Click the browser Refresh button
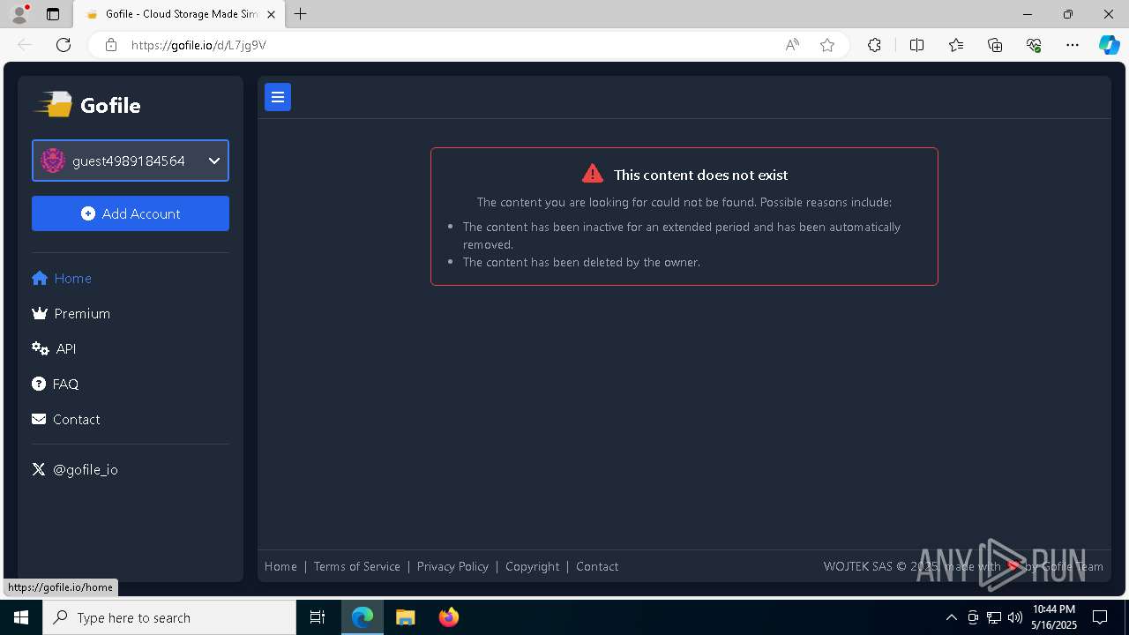Image resolution: width=1129 pixels, height=635 pixels. 64,45
